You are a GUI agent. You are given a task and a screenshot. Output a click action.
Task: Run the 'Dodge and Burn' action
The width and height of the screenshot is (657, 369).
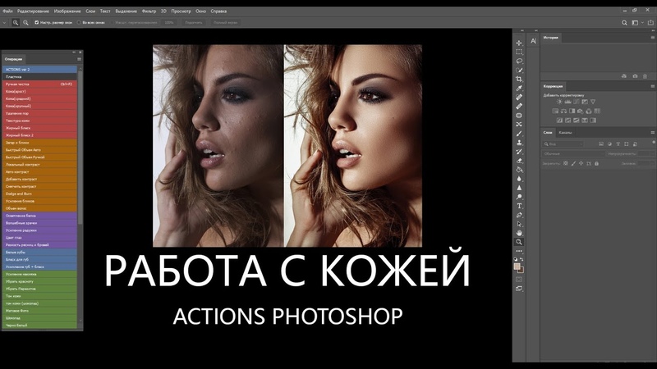(39, 194)
